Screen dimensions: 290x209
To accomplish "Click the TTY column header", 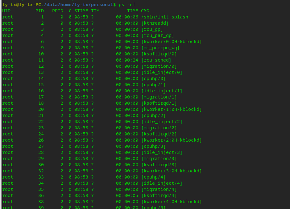I will point(95,11).
